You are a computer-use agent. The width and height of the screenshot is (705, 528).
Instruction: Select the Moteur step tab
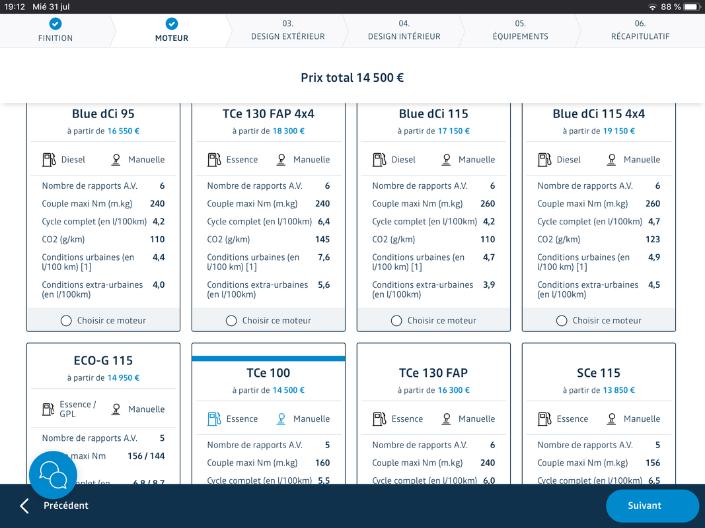coord(171,30)
